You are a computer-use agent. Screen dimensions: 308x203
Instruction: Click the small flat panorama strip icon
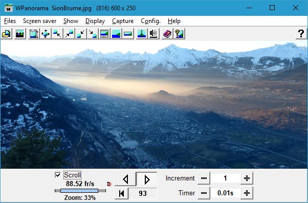coord(128,34)
